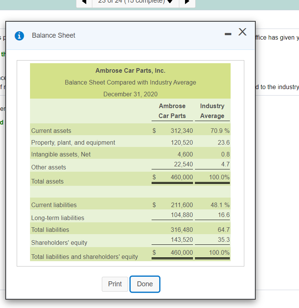299x308 pixels.
Task: Open the question number dropdown
Action: [x=136, y=2]
